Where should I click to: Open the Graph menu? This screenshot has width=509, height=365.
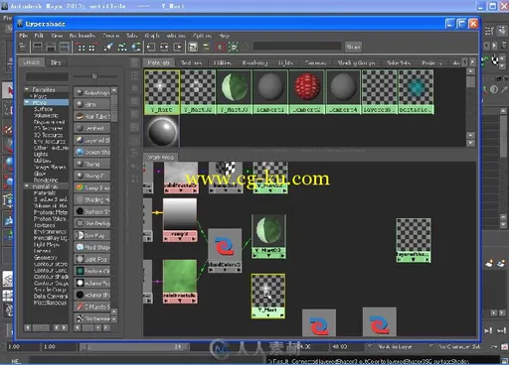point(152,36)
